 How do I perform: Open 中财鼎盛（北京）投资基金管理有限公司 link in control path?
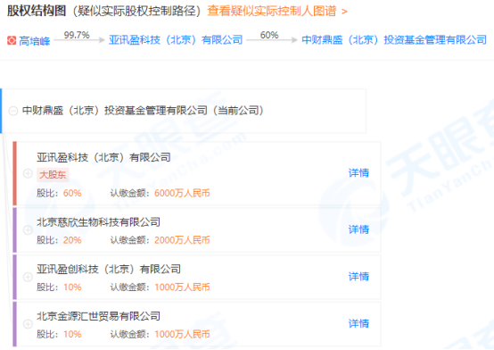tap(394, 40)
